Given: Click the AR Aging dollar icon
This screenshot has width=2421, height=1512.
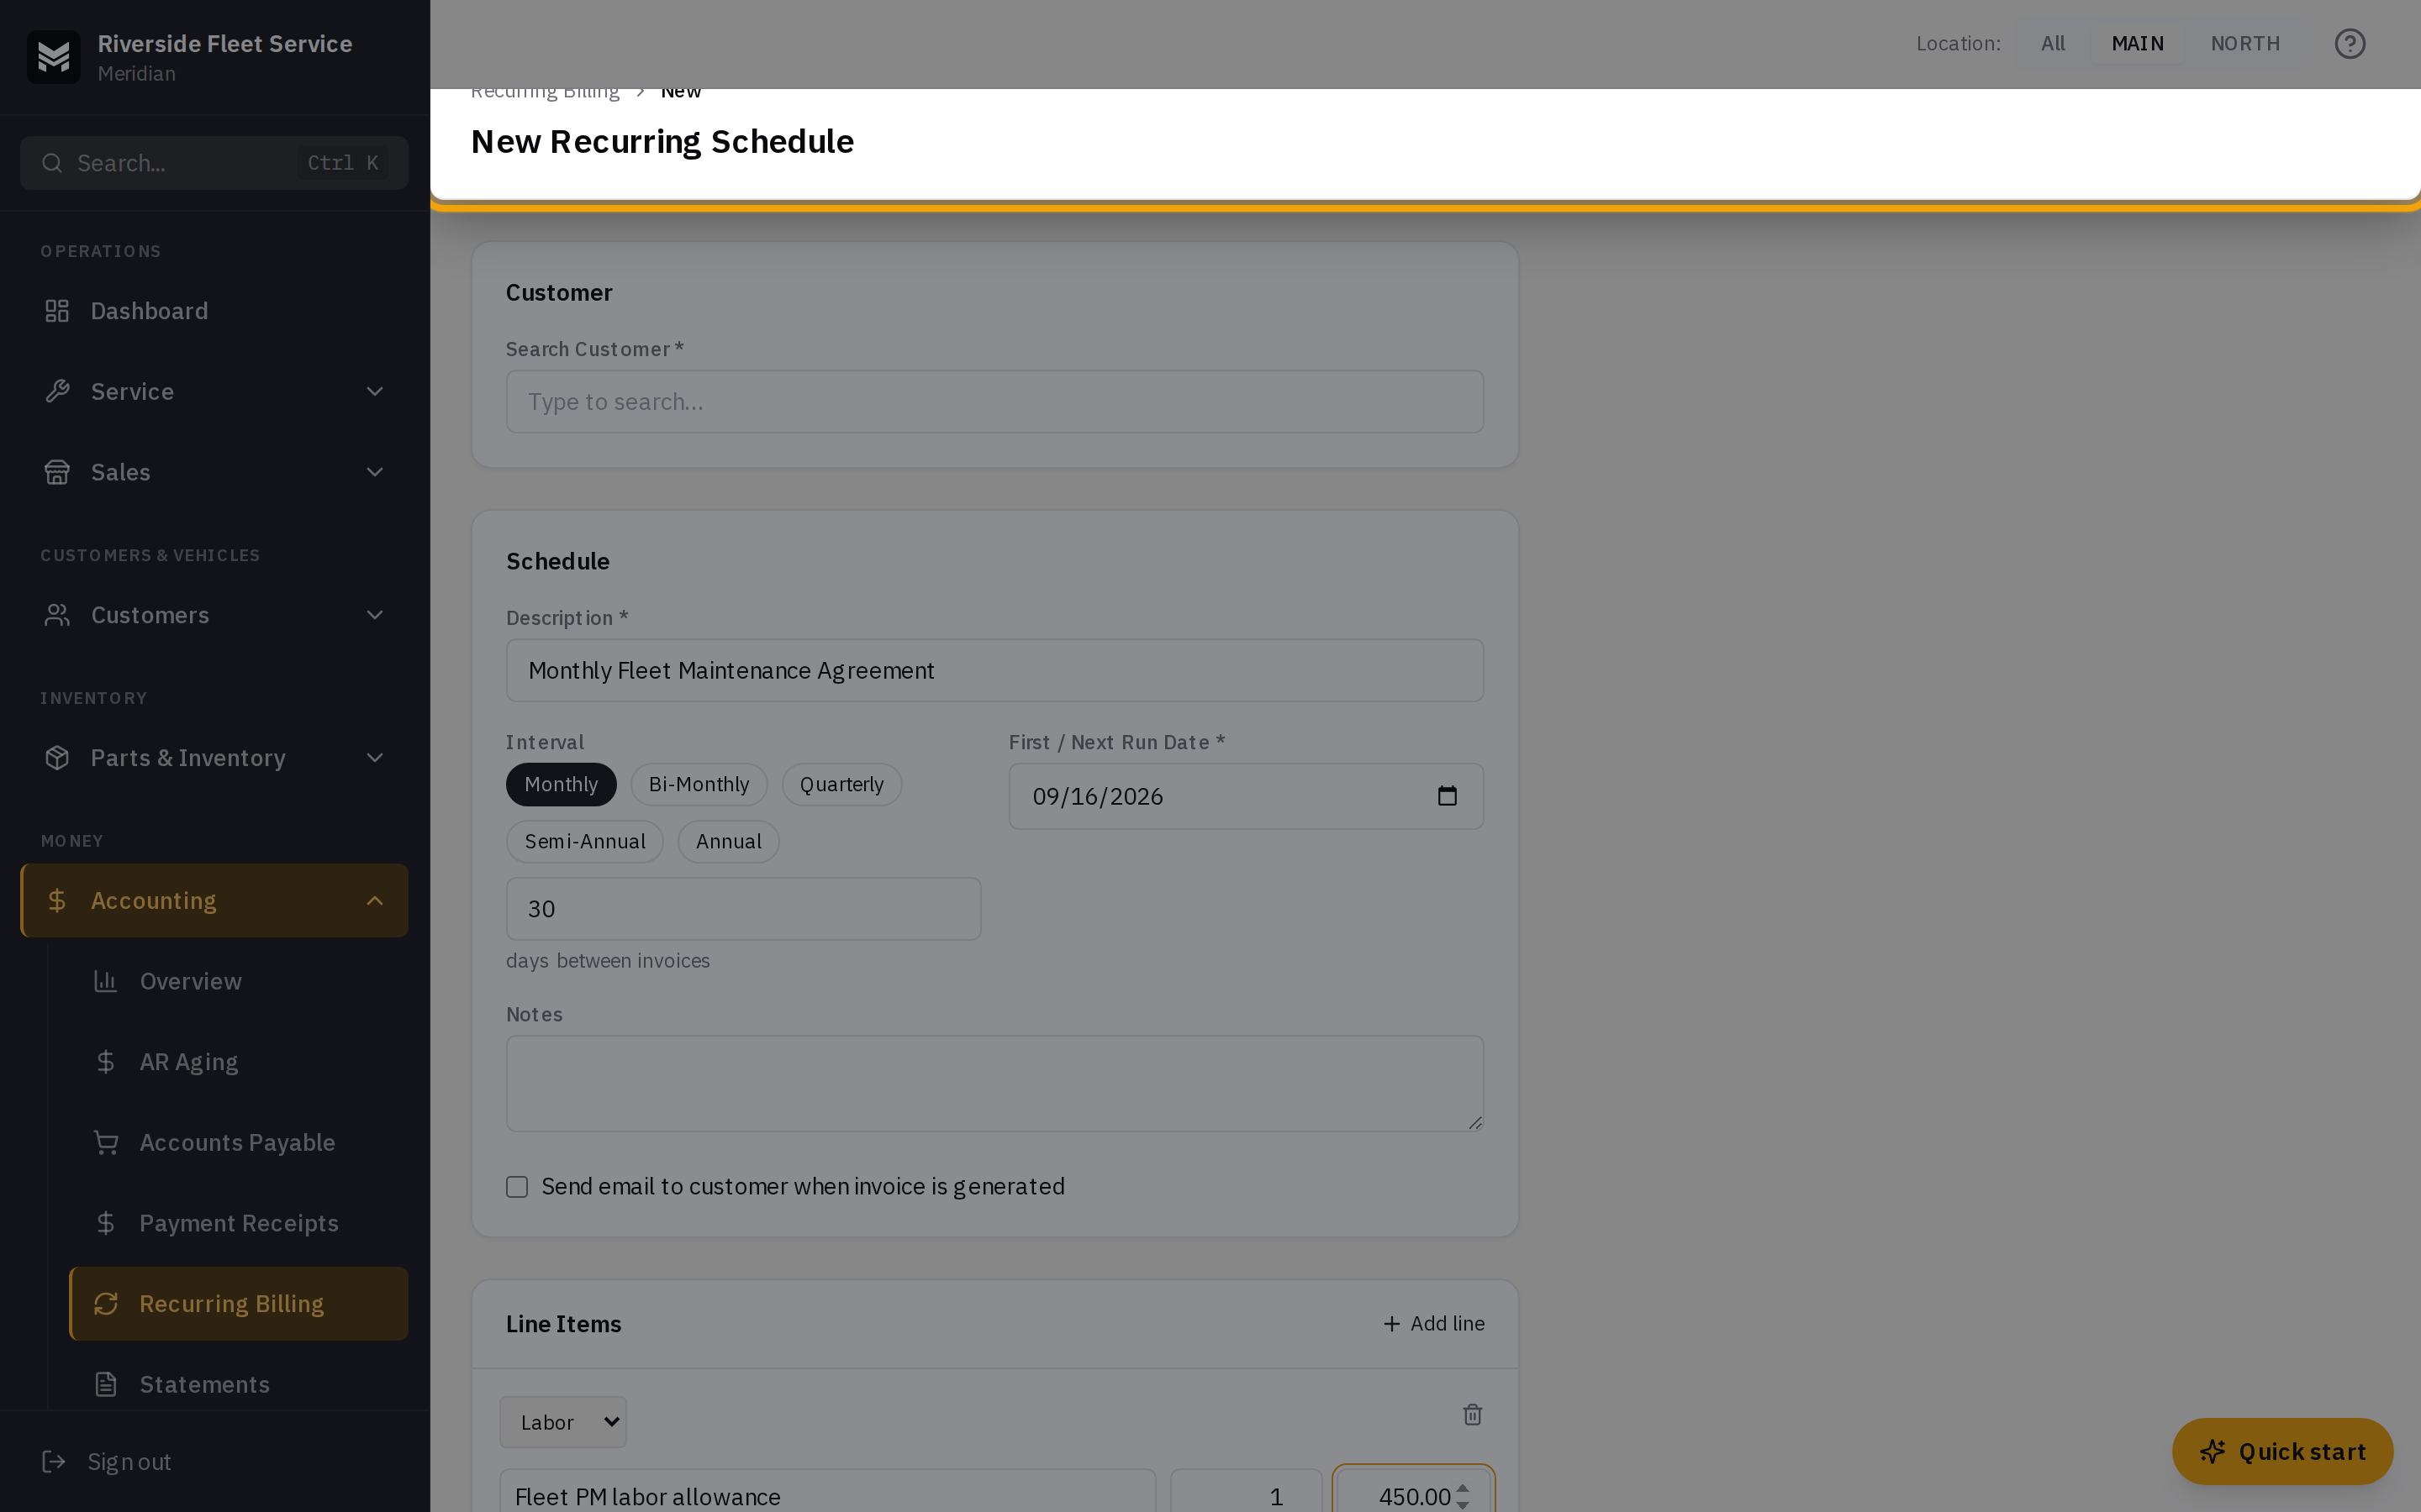Looking at the screenshot, I should 106,1062.
